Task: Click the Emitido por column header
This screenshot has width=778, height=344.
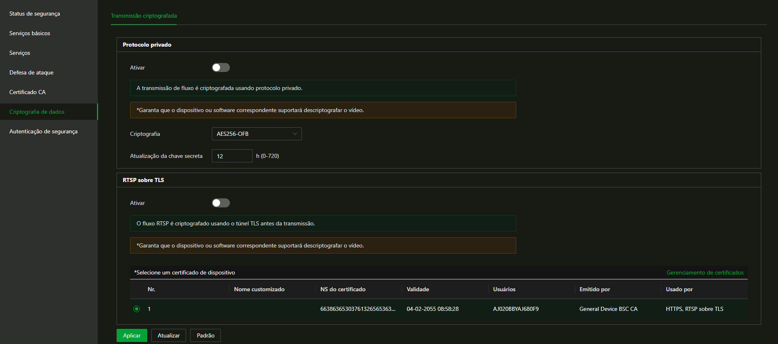Action: (x=594, y=289)
